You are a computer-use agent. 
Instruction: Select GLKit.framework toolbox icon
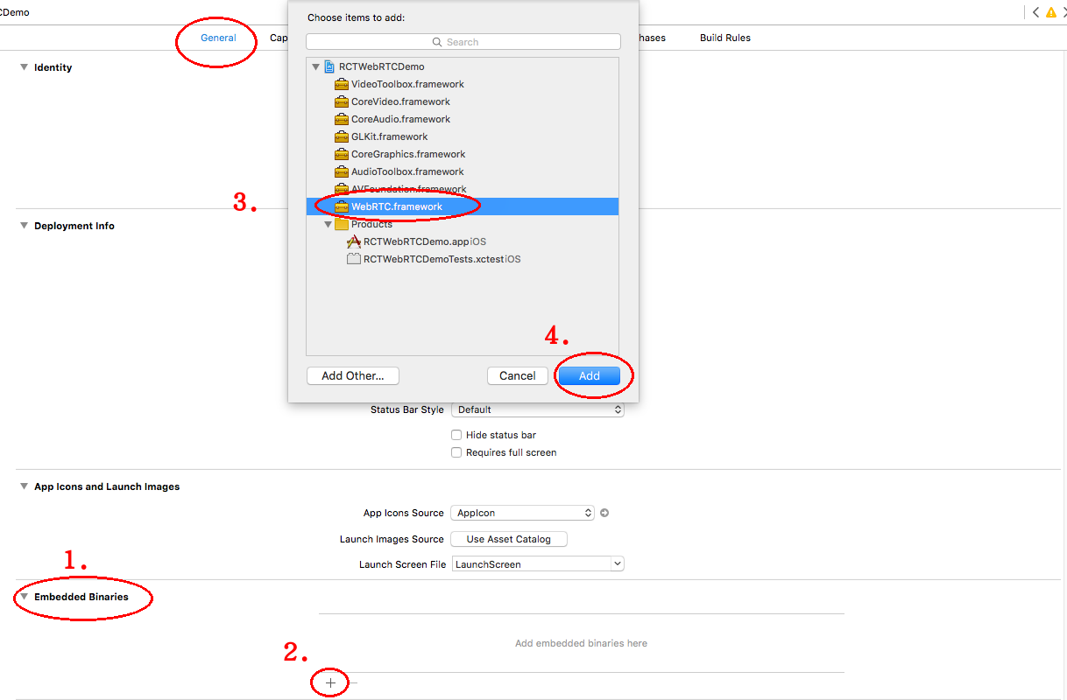click(x=342, y=136)
